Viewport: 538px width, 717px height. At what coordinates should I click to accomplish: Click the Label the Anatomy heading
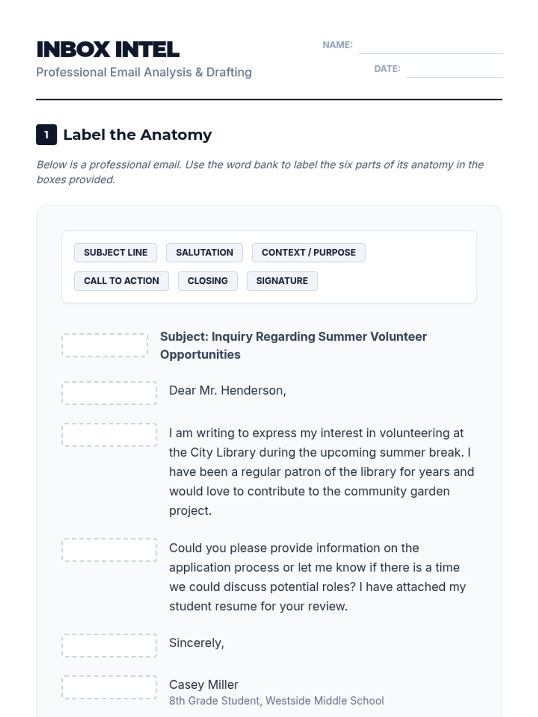coord(137,134)
